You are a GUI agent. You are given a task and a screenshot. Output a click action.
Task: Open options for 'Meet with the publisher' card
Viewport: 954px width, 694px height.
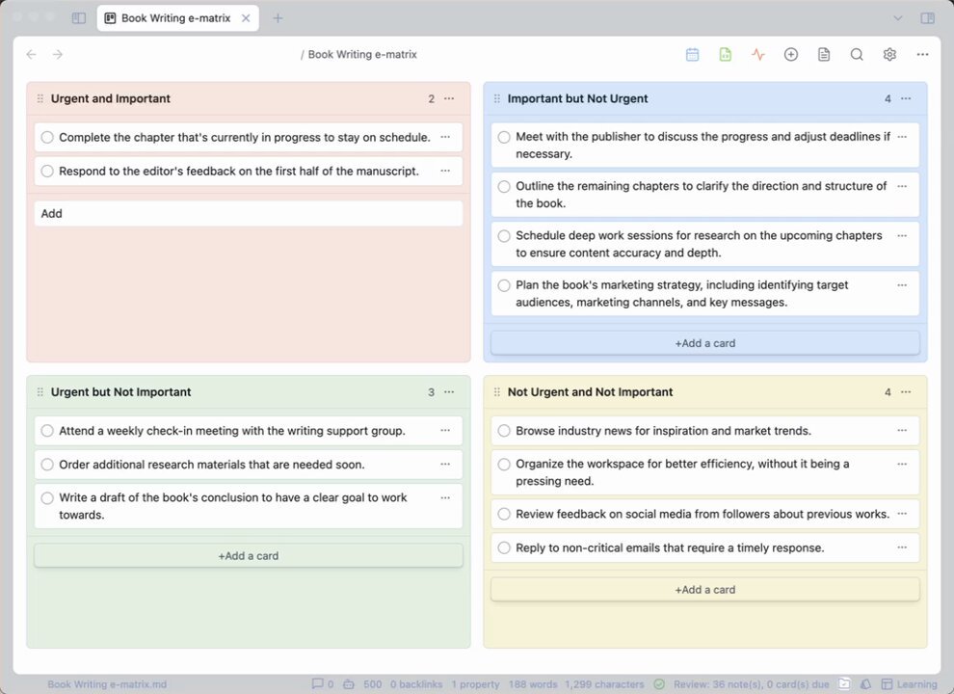902,137
